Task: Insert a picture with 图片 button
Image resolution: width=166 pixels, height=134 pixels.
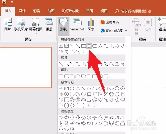Action: pos(8,25)
